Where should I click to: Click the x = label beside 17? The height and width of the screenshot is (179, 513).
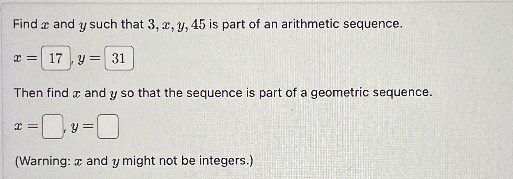(25, 58)
